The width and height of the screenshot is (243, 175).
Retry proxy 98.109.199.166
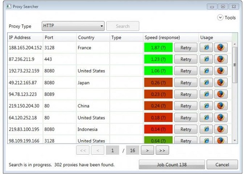tap(186, 140)
